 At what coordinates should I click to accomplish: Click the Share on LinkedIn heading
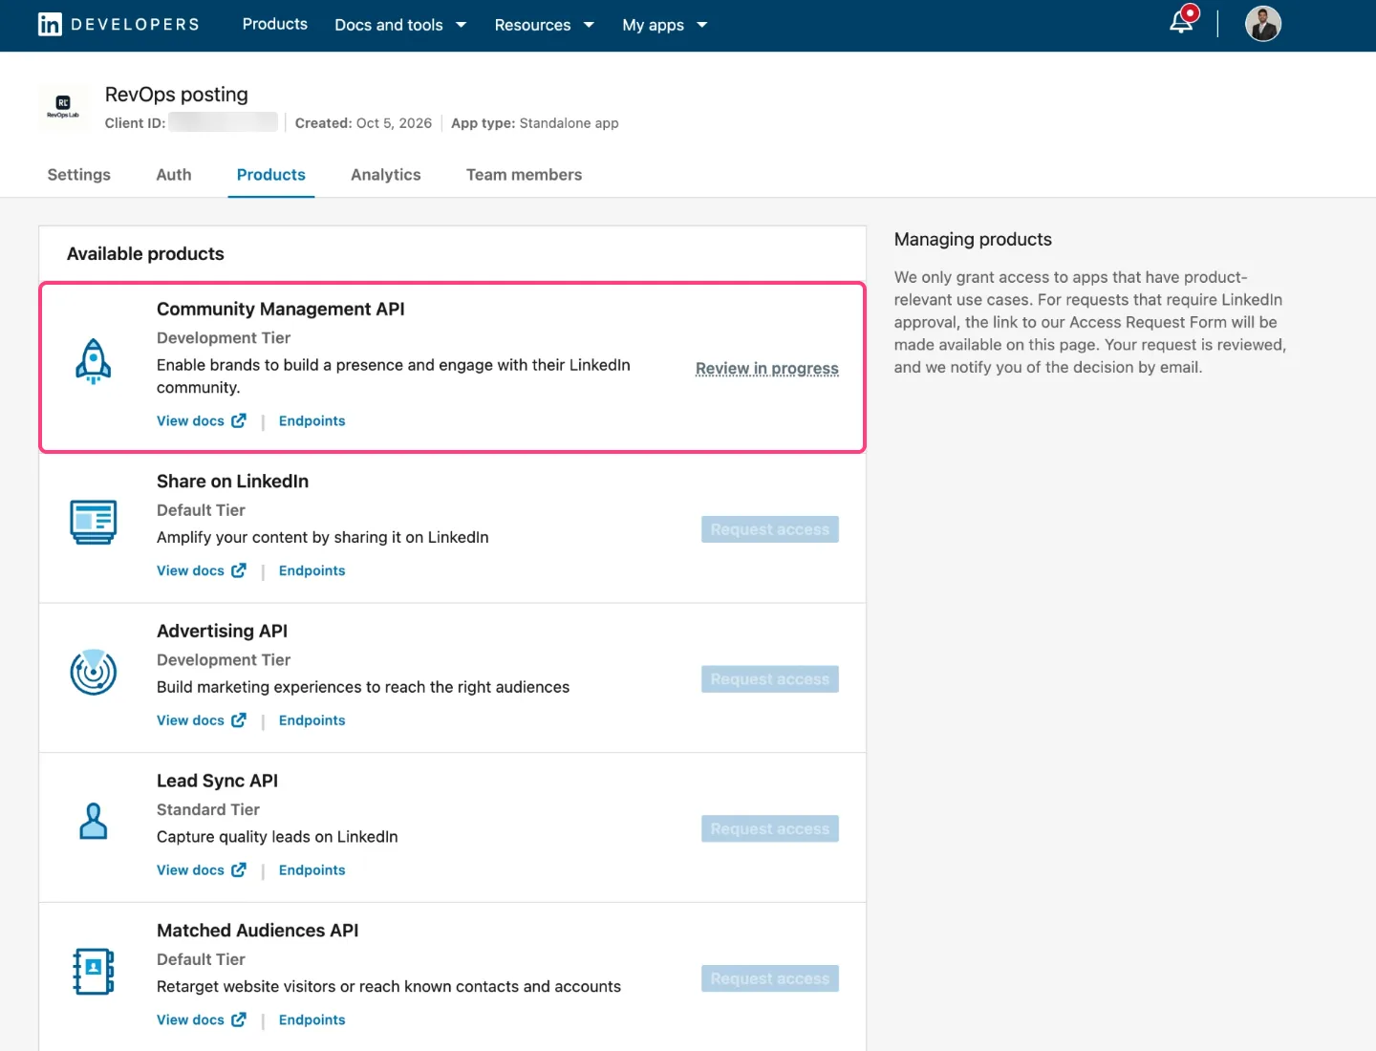pyautogui.click(x=233, y=482)
